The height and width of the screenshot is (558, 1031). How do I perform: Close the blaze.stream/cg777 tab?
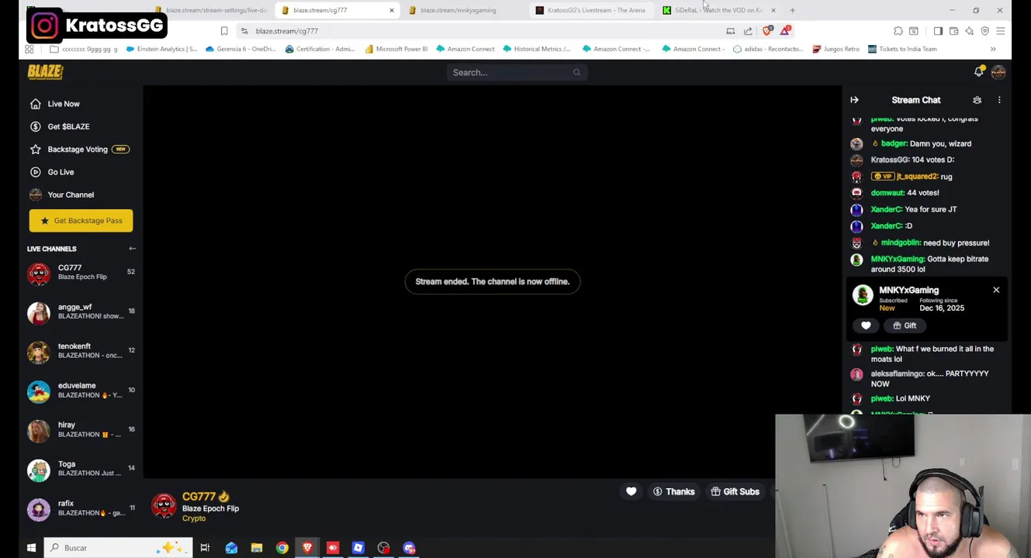tap(392, 10)
